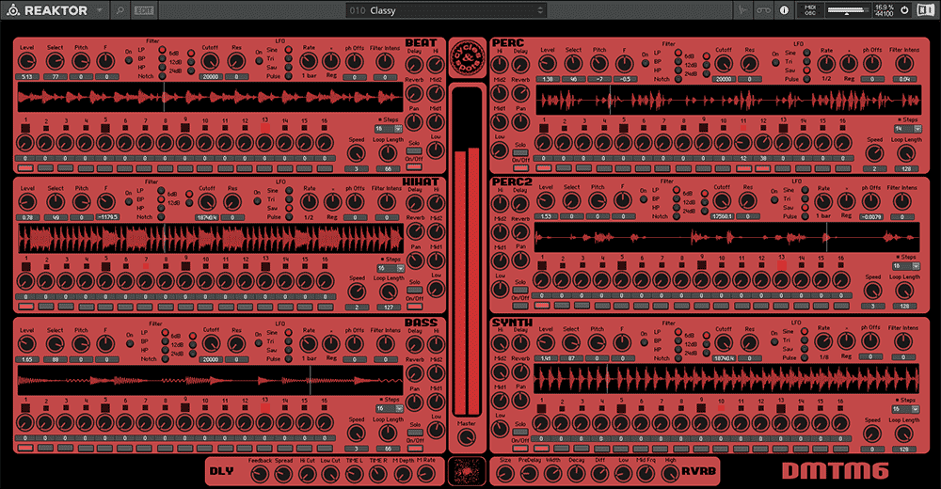Image resolution: width=941 pixels, height=489 pixels.
Task: Open the BEAT Steps dropdown
Action: coord(389,129)
